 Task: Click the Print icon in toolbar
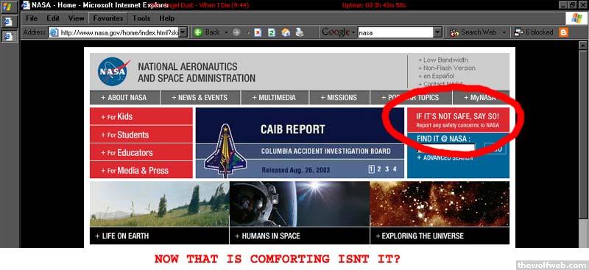(300, 32)
